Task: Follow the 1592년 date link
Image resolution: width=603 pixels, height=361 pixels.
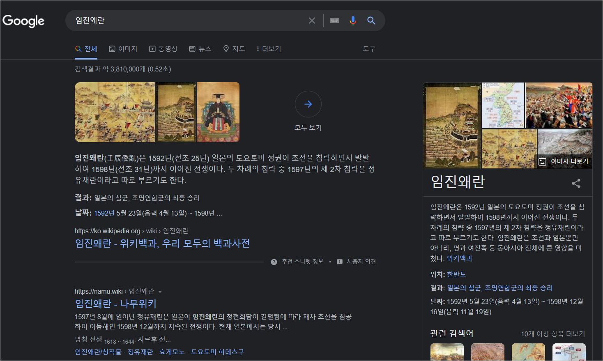Action: click(x=104, y=213)
